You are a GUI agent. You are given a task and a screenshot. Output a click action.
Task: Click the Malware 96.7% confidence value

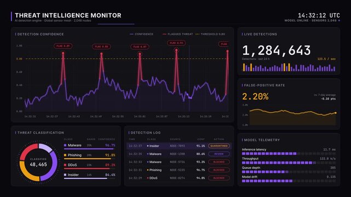110,146
